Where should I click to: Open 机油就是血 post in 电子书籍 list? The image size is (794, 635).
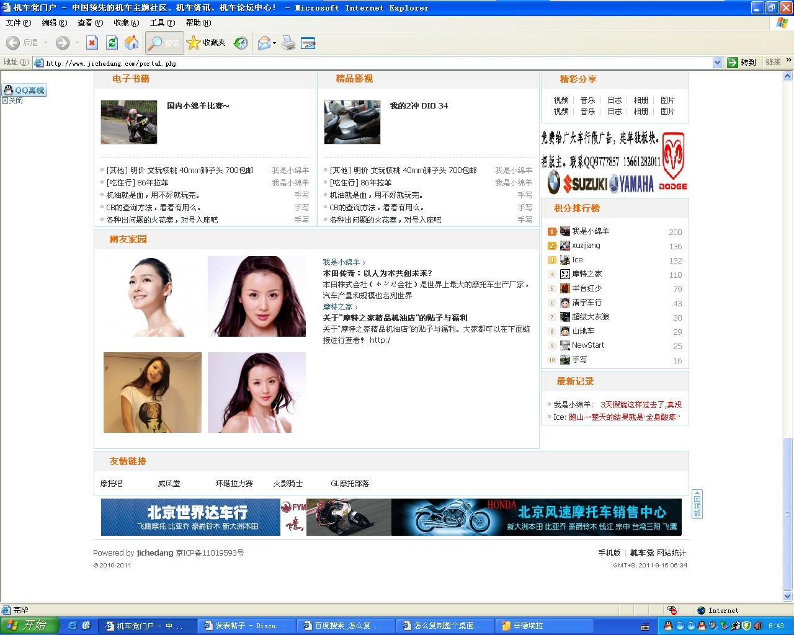pos(153,195)
